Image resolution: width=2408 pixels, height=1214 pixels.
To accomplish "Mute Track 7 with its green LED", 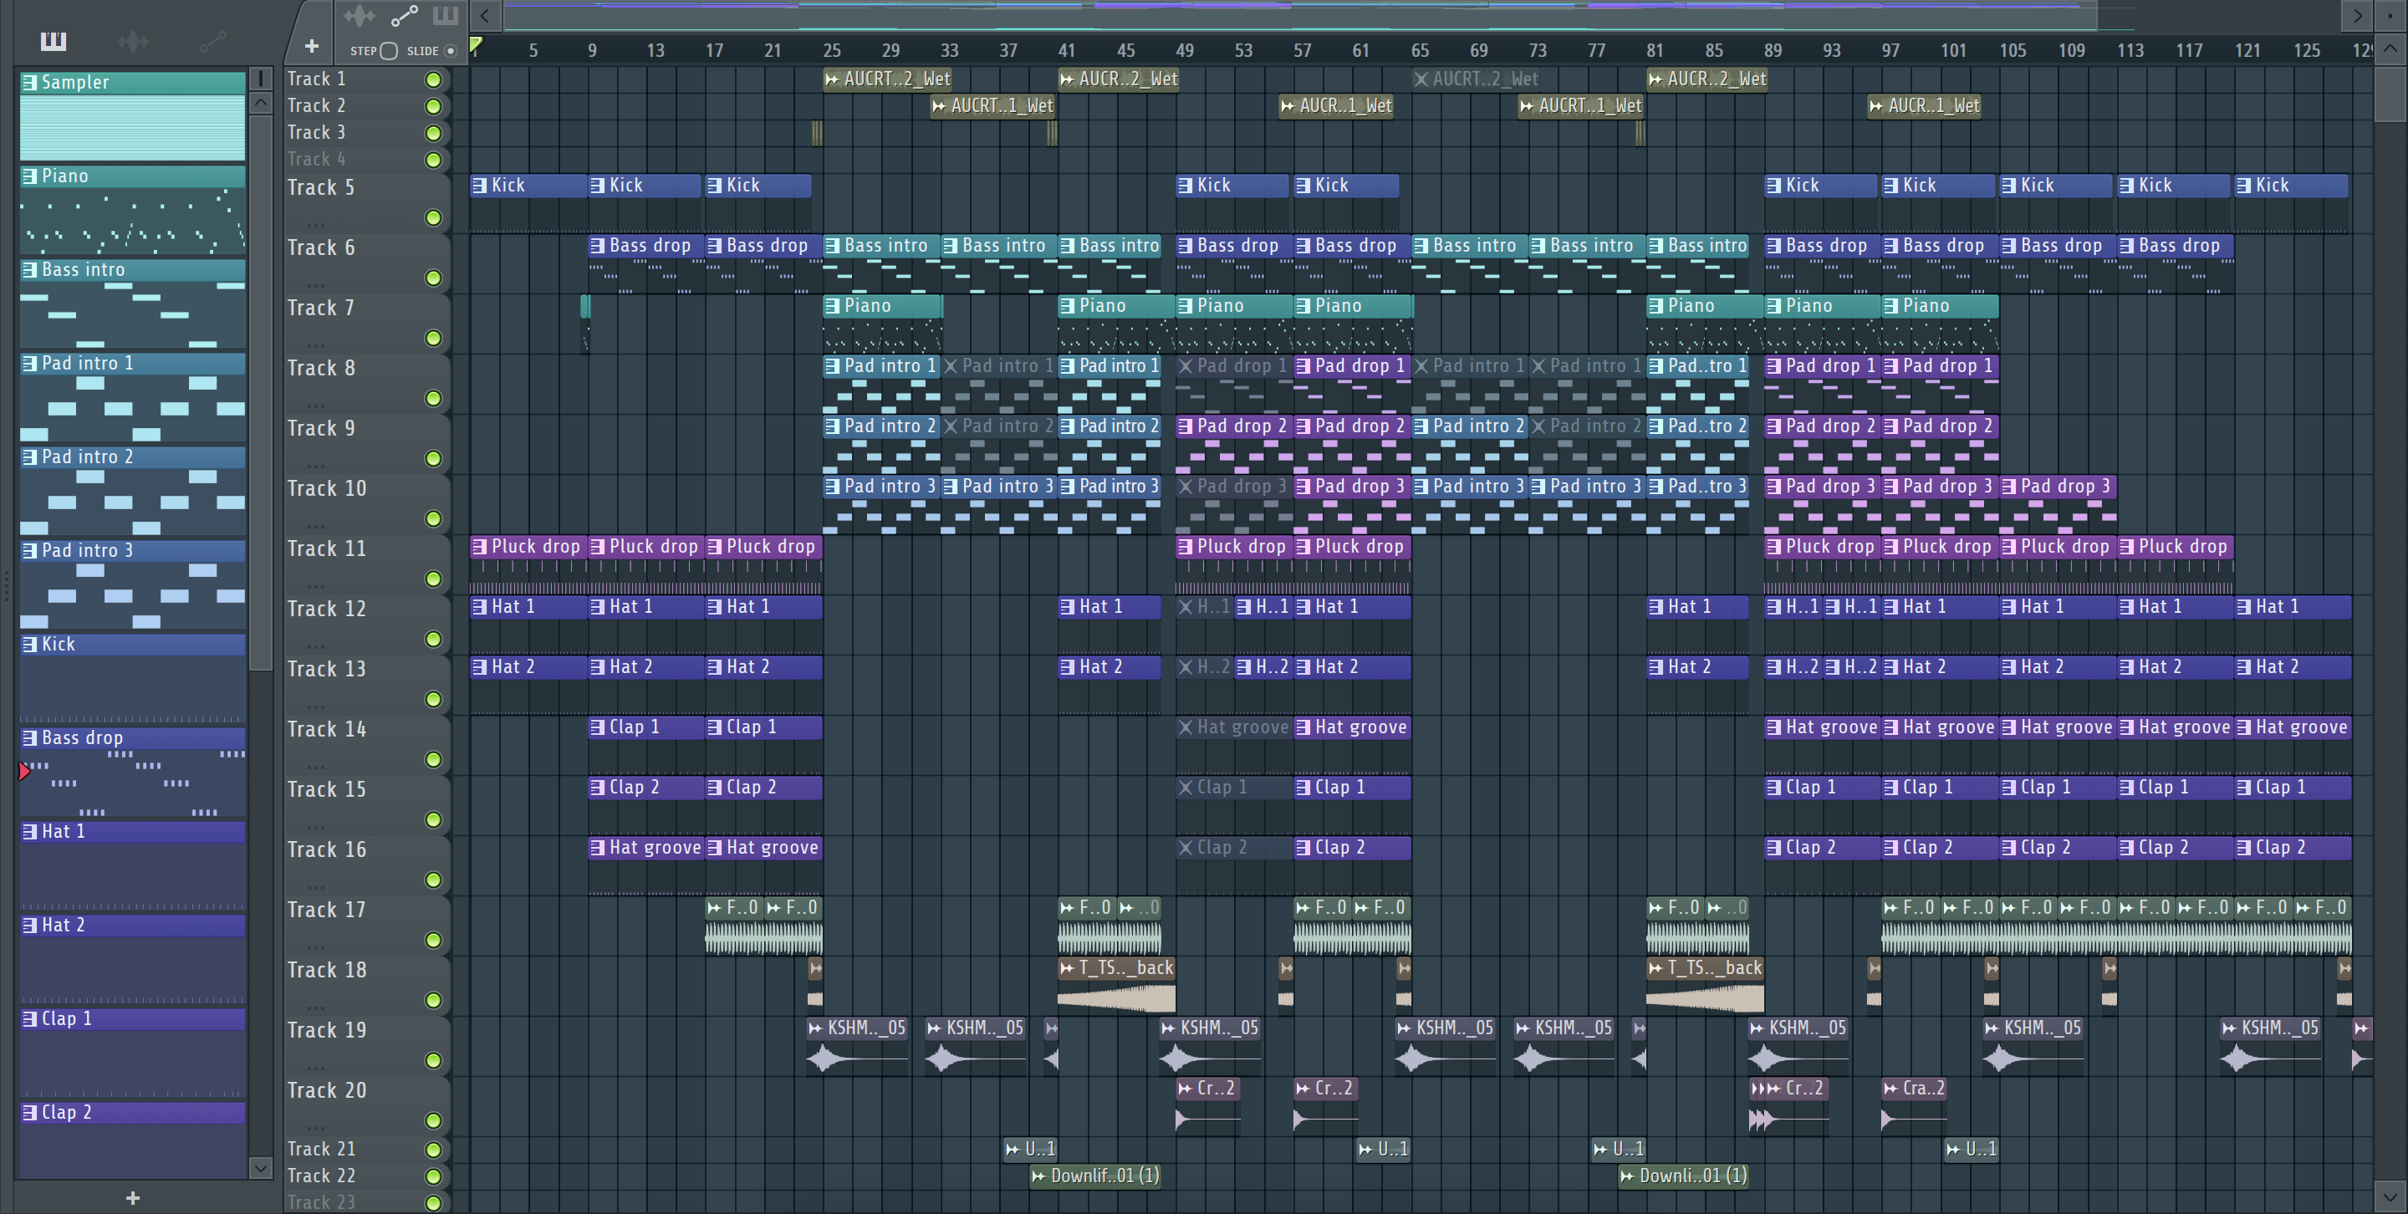I will [433, 339].
